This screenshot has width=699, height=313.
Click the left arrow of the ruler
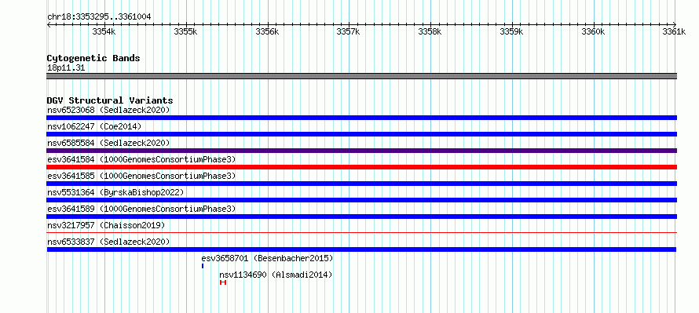pos(49,24)
